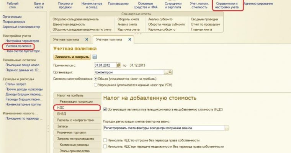Close the first Учетная политика tab
The height and width of the screenshot is (153, 291).
click(x=87, y=39)
